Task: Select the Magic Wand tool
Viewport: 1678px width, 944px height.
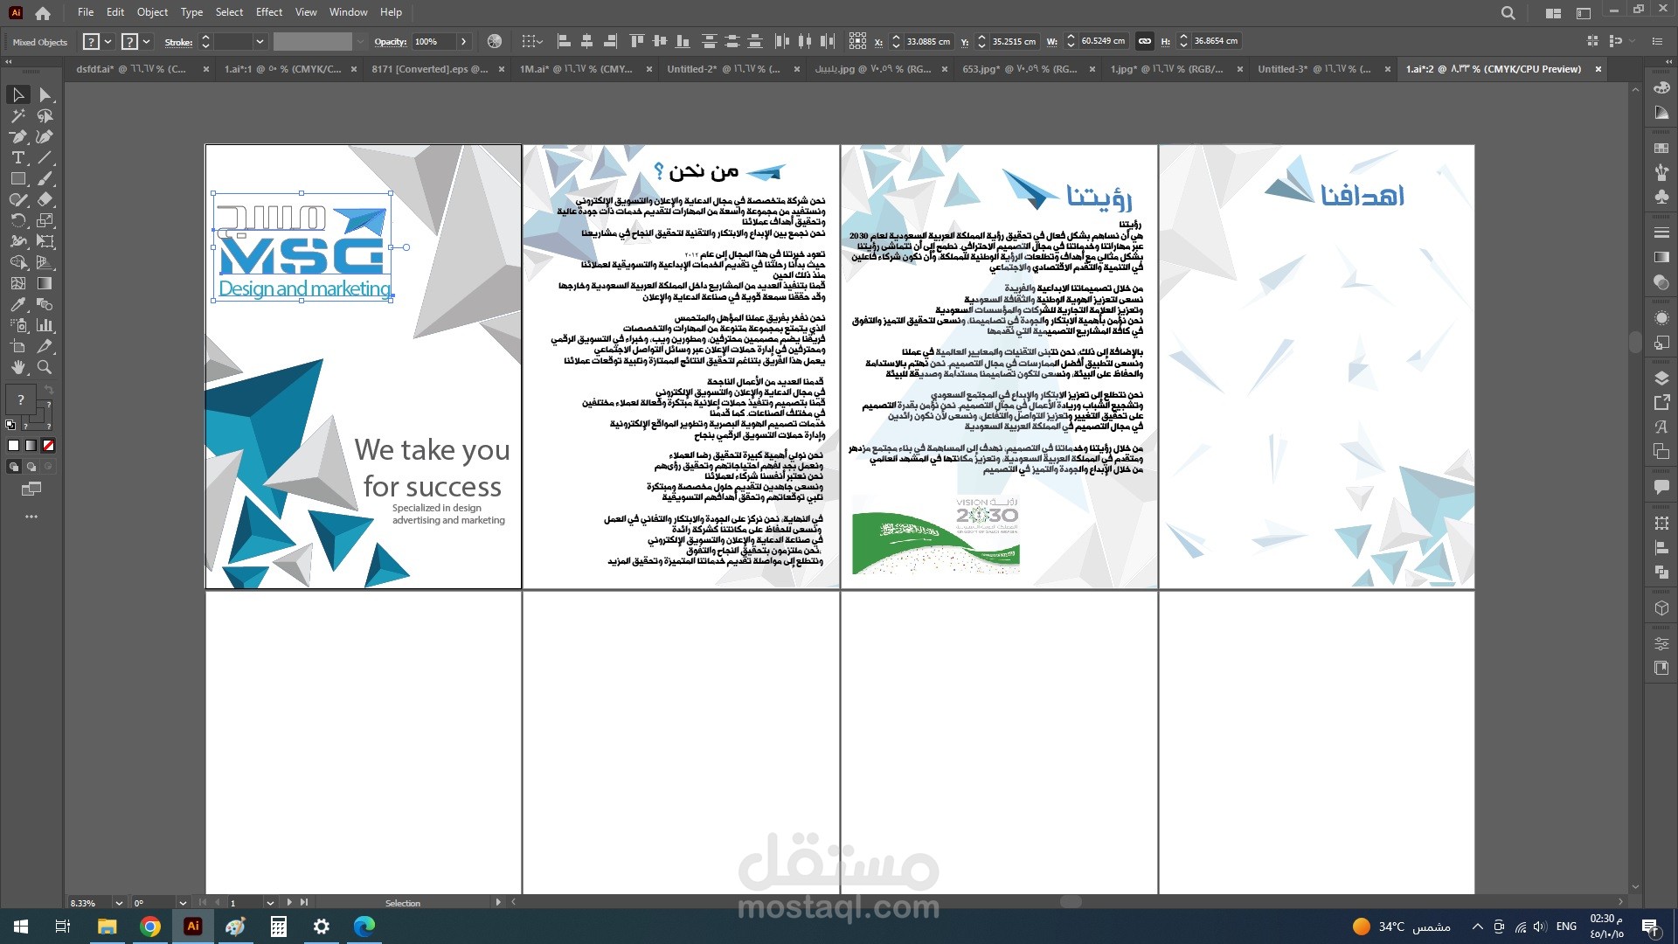Action: [x=17, y=116]
